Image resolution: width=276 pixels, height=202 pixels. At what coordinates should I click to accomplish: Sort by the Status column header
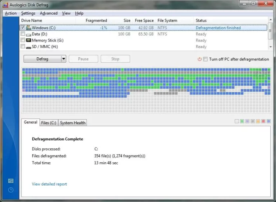(231, 20)
